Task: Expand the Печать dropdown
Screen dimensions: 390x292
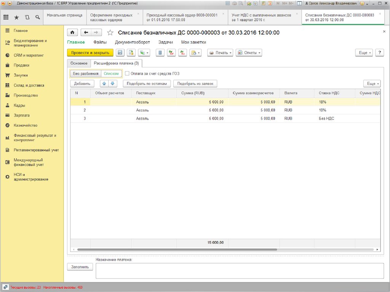Action: coord(220,53)
